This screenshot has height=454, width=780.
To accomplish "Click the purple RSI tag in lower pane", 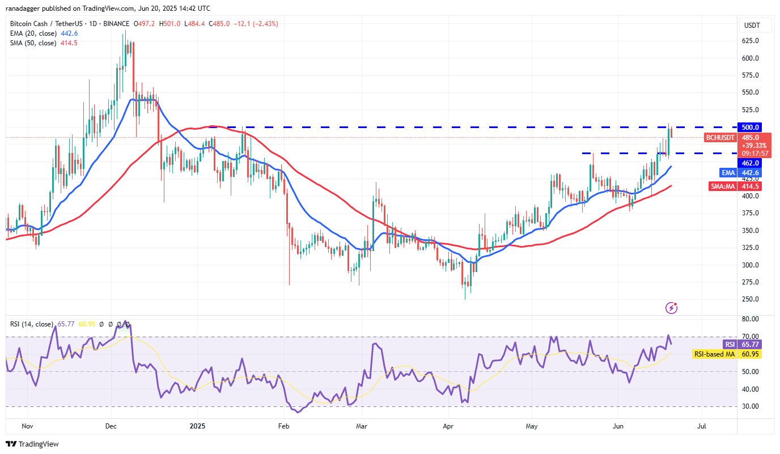I will pyautogui.click(x=730, y=344).
